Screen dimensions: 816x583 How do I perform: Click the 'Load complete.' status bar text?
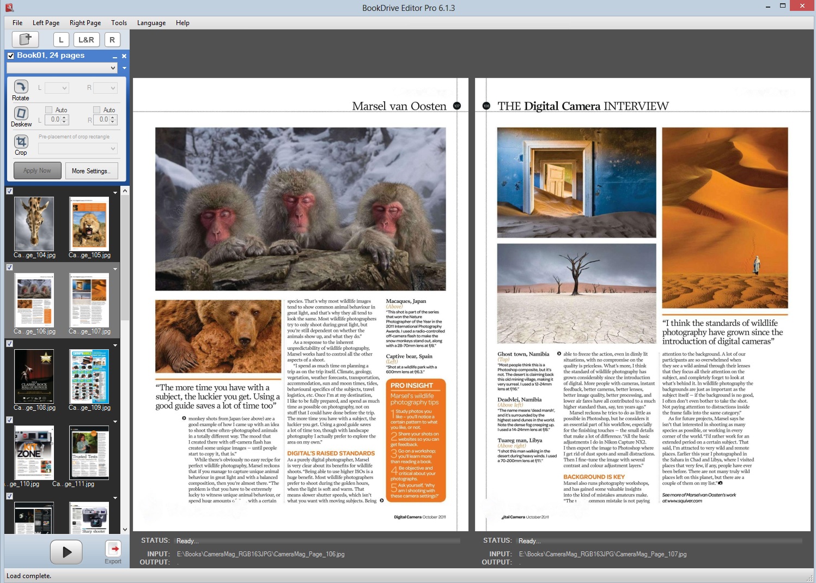[29, 576]
